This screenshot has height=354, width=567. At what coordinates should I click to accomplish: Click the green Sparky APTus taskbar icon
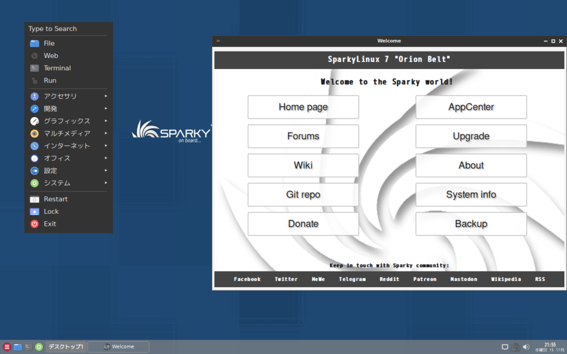(38, 347)
